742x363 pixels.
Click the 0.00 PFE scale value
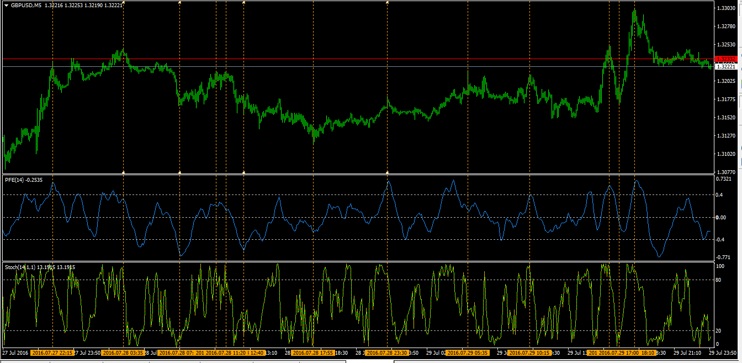pos(722,217)
